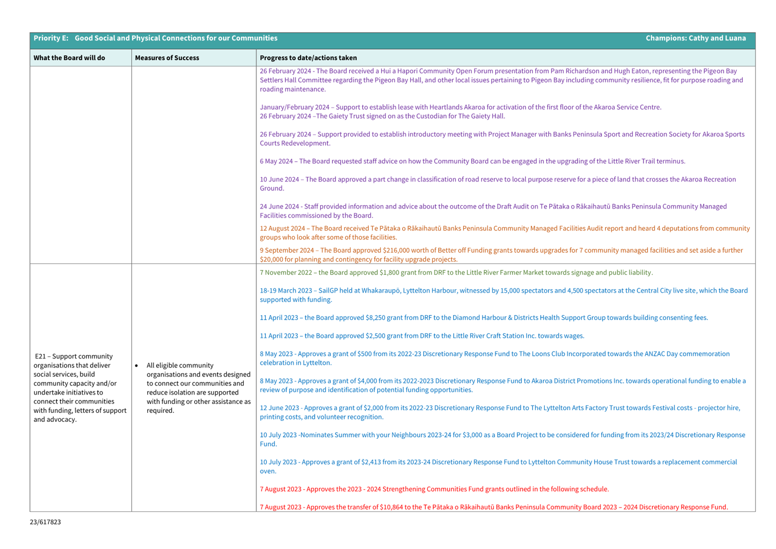
Task: Click the Gaiety Trust Custodian entry
Action: [382, 116]
